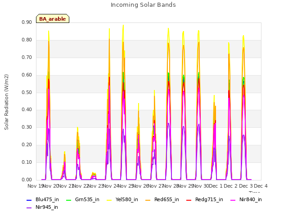Screen dimensions: 288x216
Task: Select the Blu475_in legend entry
Action: click(x=43, y=199)
